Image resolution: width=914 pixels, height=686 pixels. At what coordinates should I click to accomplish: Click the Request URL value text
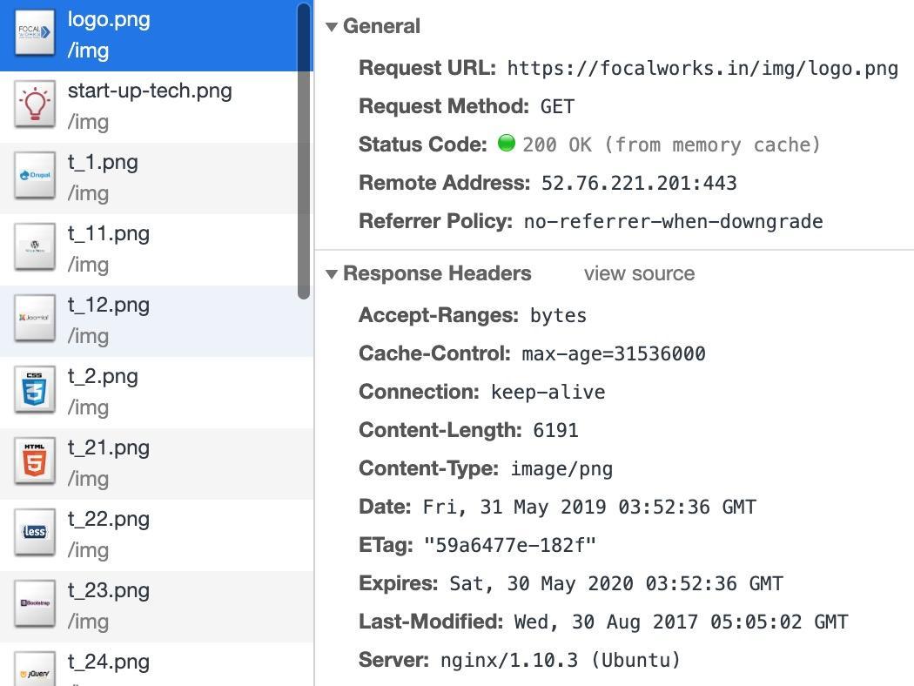click(702, 69)
